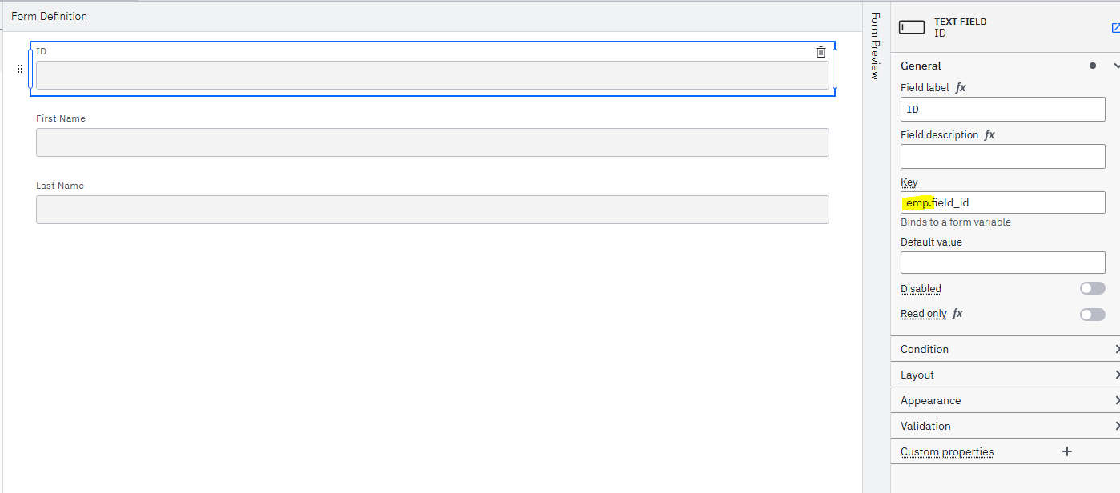1120x493 pixels.
Task: Toggle the Read only switch
Action: [x=1092, y=315]
